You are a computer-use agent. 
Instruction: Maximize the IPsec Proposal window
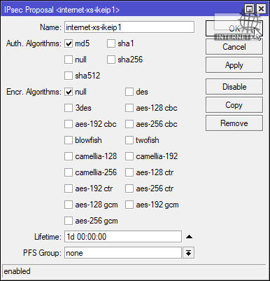point(250,9)
